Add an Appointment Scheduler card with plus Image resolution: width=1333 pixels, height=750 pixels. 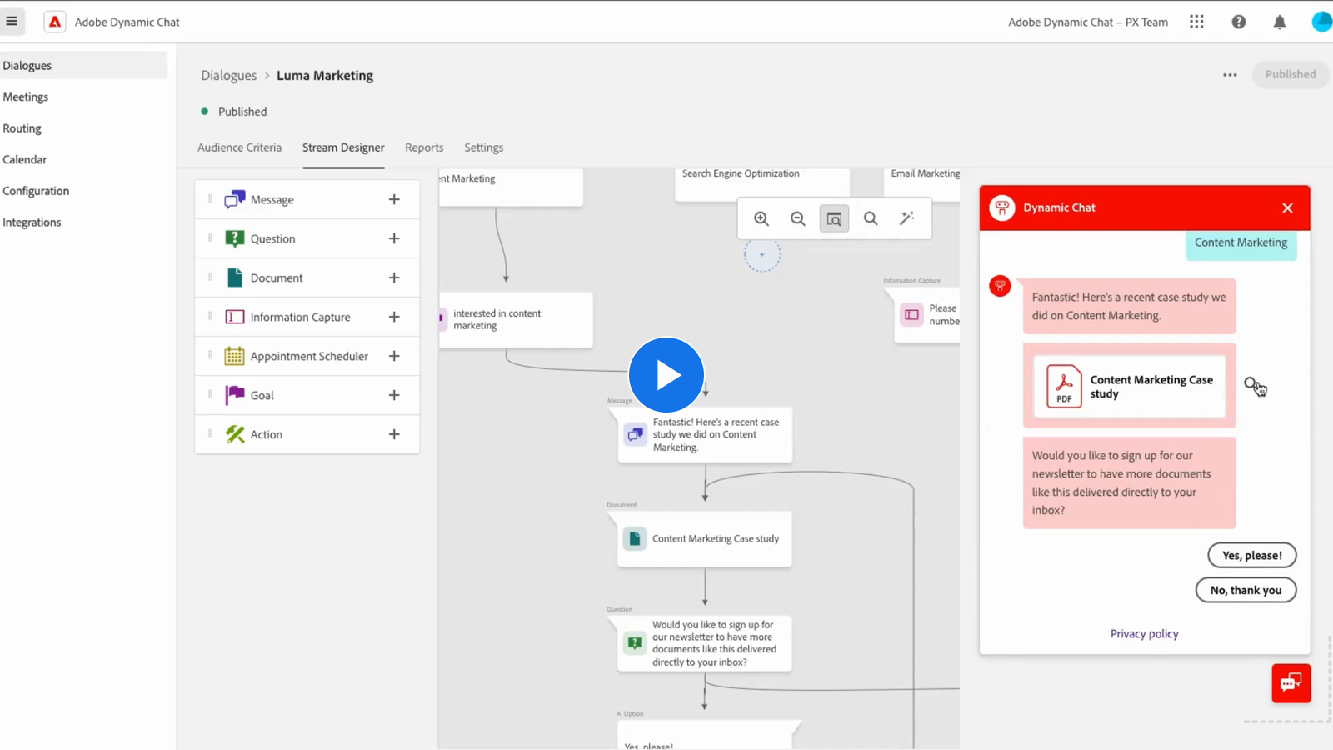point(394,356)
